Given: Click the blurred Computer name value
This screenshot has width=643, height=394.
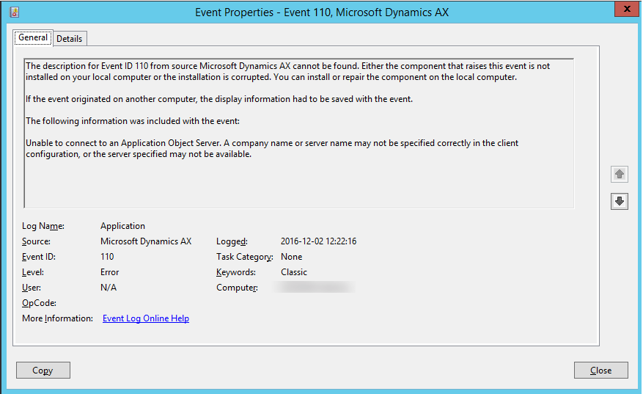Looking at the screenshot, I should pyautogui.click(x=316, y=288).
